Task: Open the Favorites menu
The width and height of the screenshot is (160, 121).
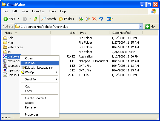Action: tap(38, 11)
